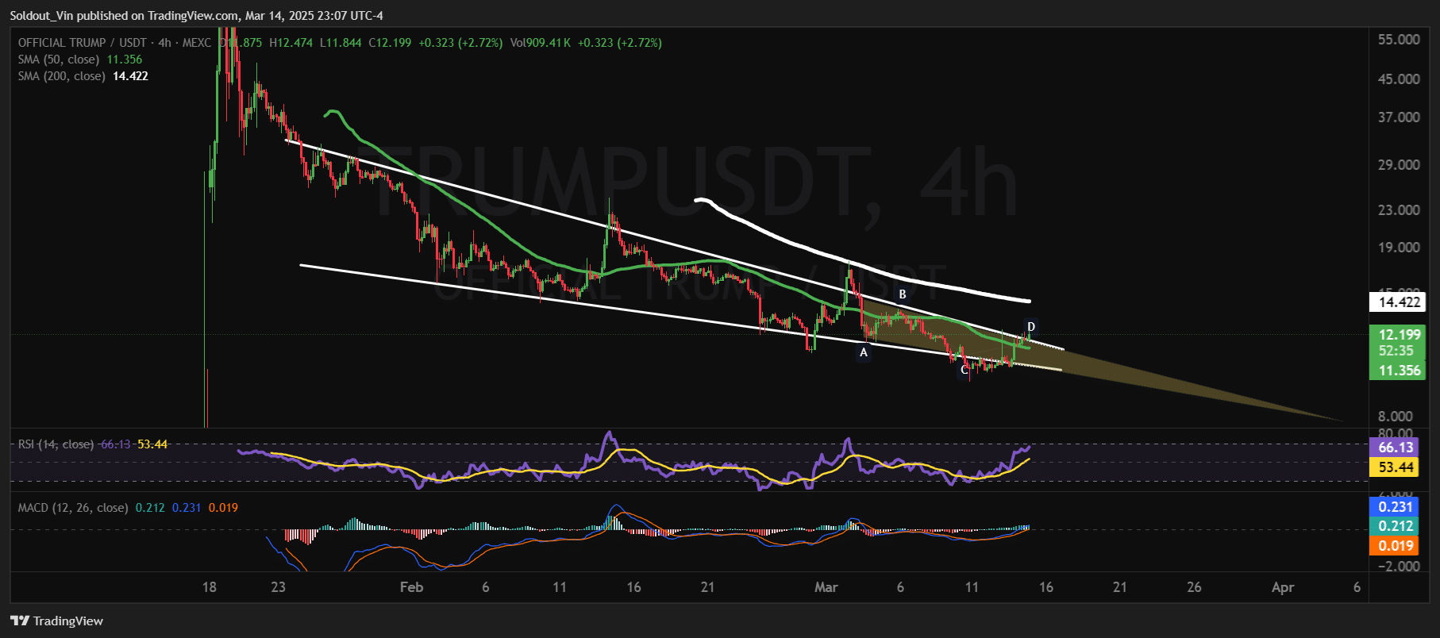Image resolution: width=1440 pixels, height=638 pixels.
Task: Click the green 11.356 SMA price label
Action: [1398, 371]
